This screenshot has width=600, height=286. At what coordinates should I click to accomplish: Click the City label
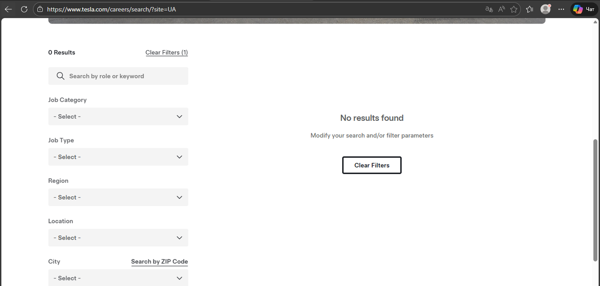[x=54, y=261]
